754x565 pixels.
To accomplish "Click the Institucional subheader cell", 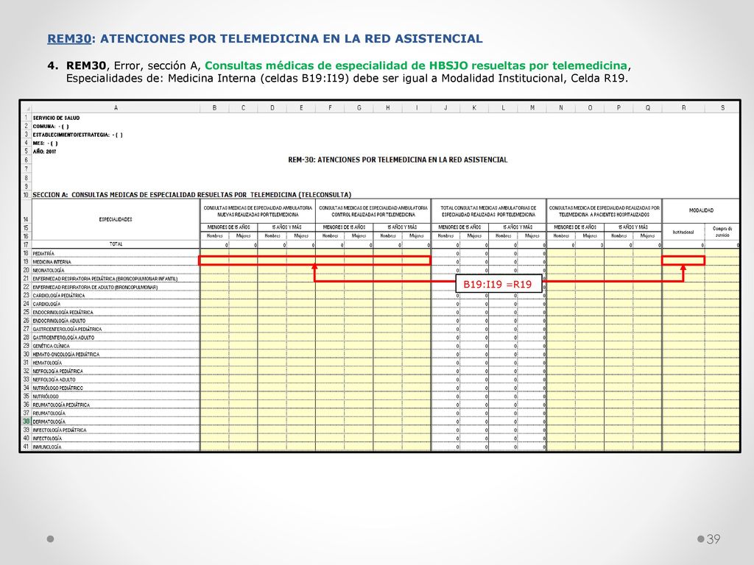I will [x=683, y=232].
